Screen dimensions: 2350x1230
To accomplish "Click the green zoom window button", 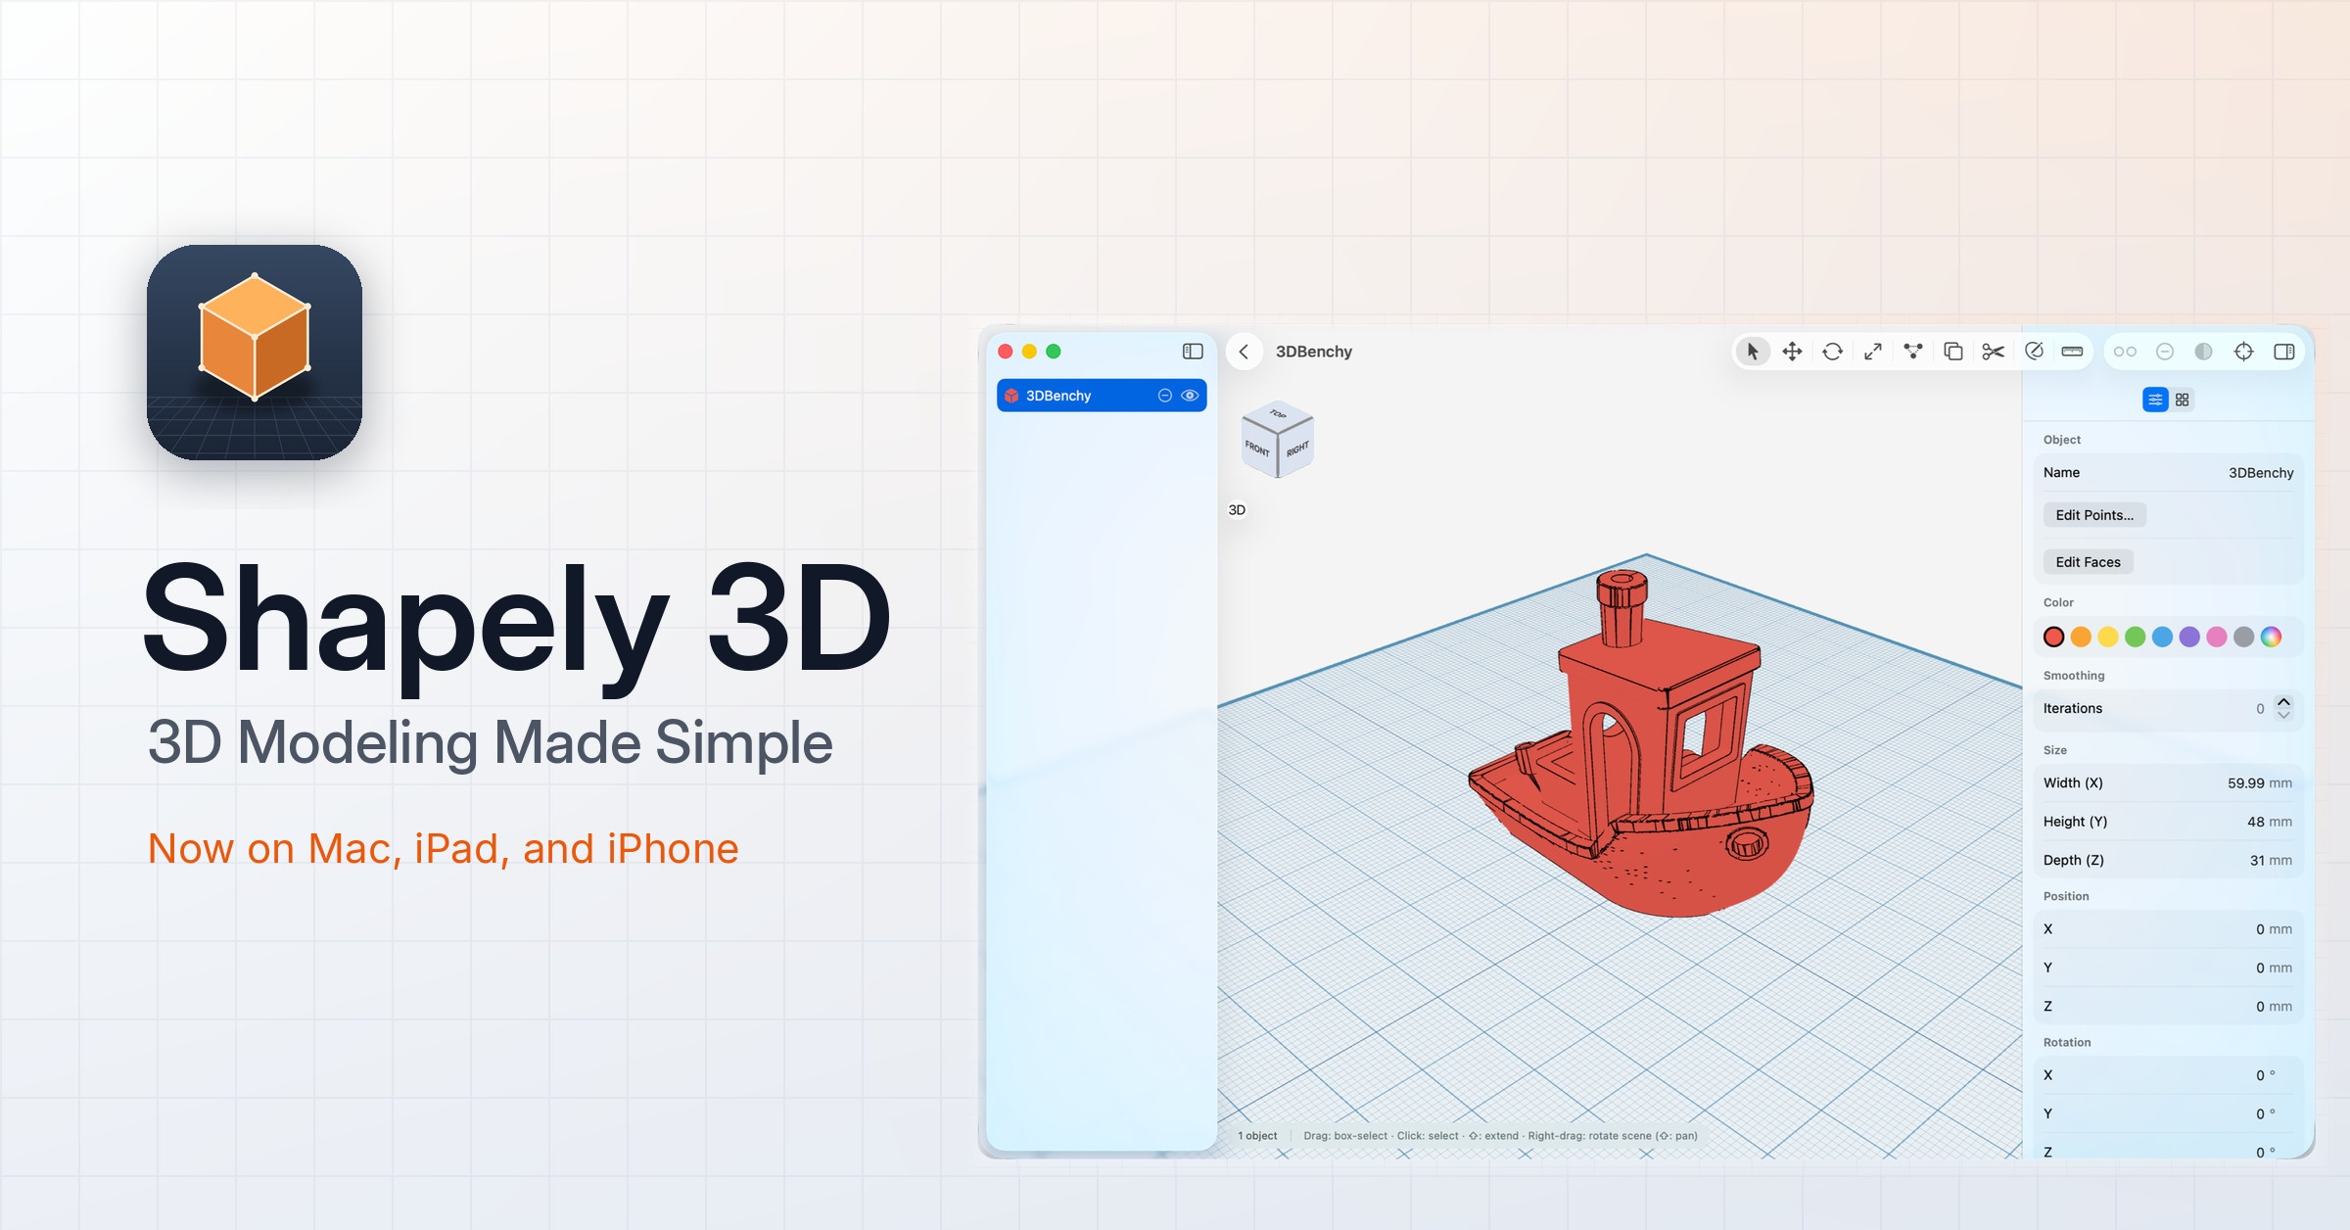I will [x=1054, y=352].
